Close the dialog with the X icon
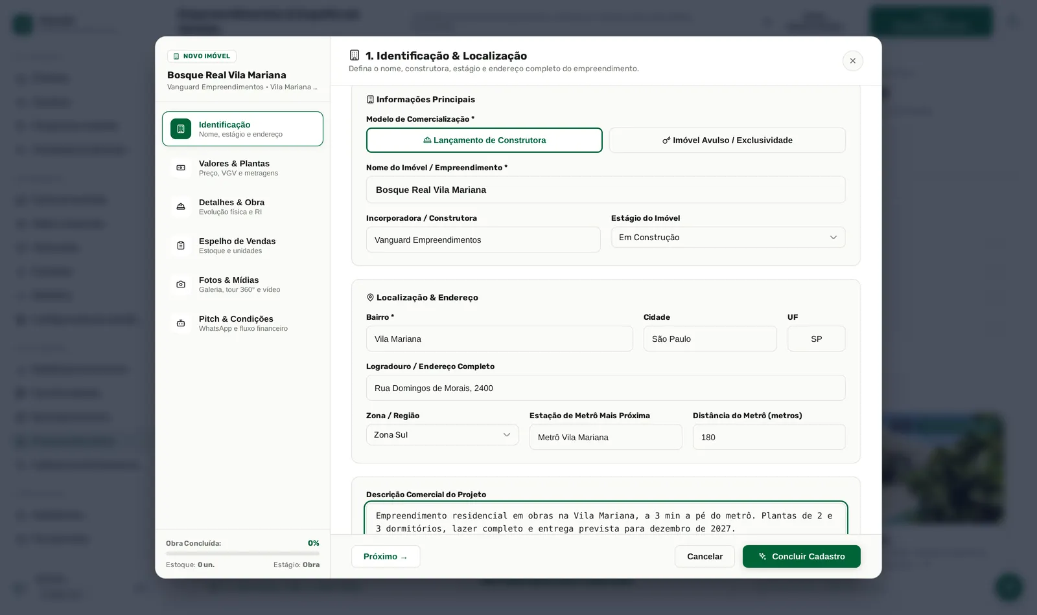Screen dimensions: 1037x615 point(853,61)
